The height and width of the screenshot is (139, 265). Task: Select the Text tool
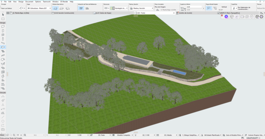(3, 105)
